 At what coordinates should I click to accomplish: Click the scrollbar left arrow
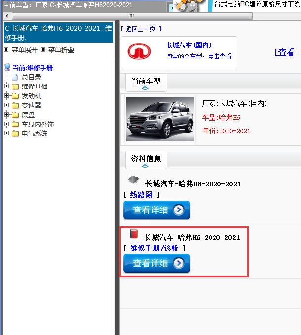coord(7,16)
